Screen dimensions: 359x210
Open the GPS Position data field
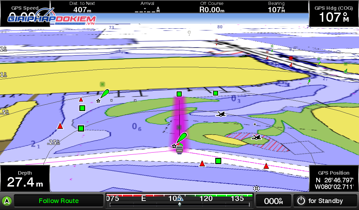tap(334, 178)
